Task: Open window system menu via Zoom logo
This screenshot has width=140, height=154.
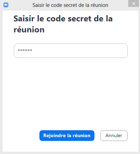Action: 6,5
